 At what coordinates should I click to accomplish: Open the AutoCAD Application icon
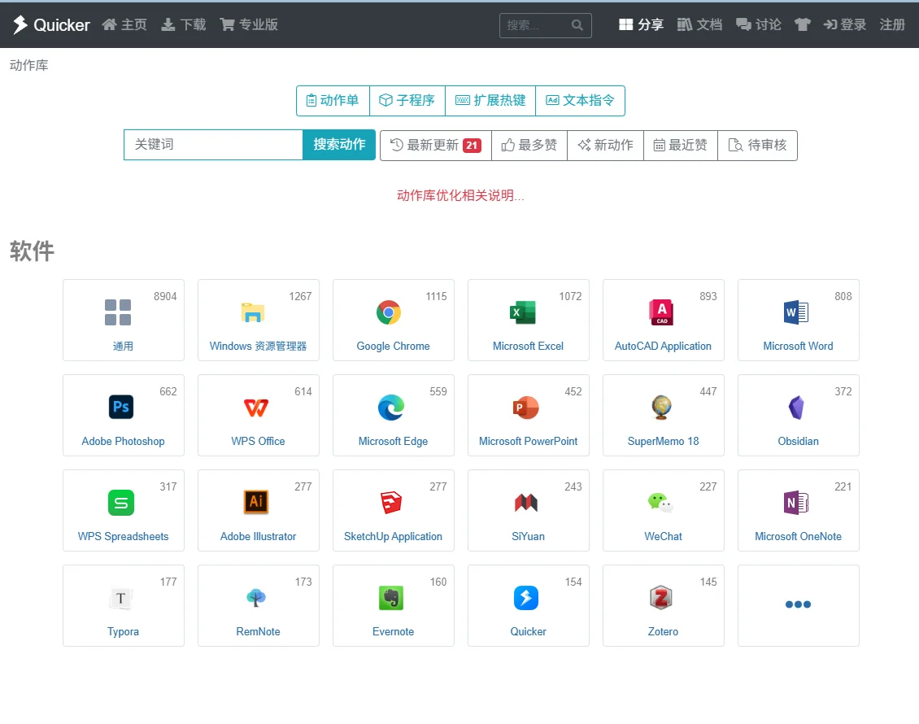[x=661, y=312]
